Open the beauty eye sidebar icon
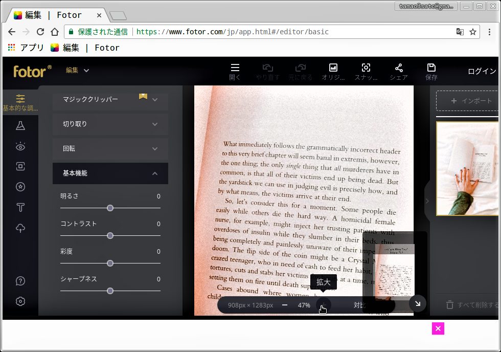The width and height of the screenshot is (501, 352). point(20,146)
